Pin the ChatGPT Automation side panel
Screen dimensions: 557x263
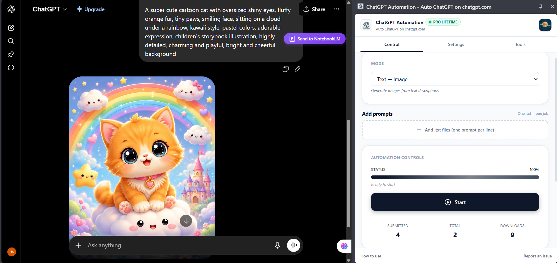[541, 7]
